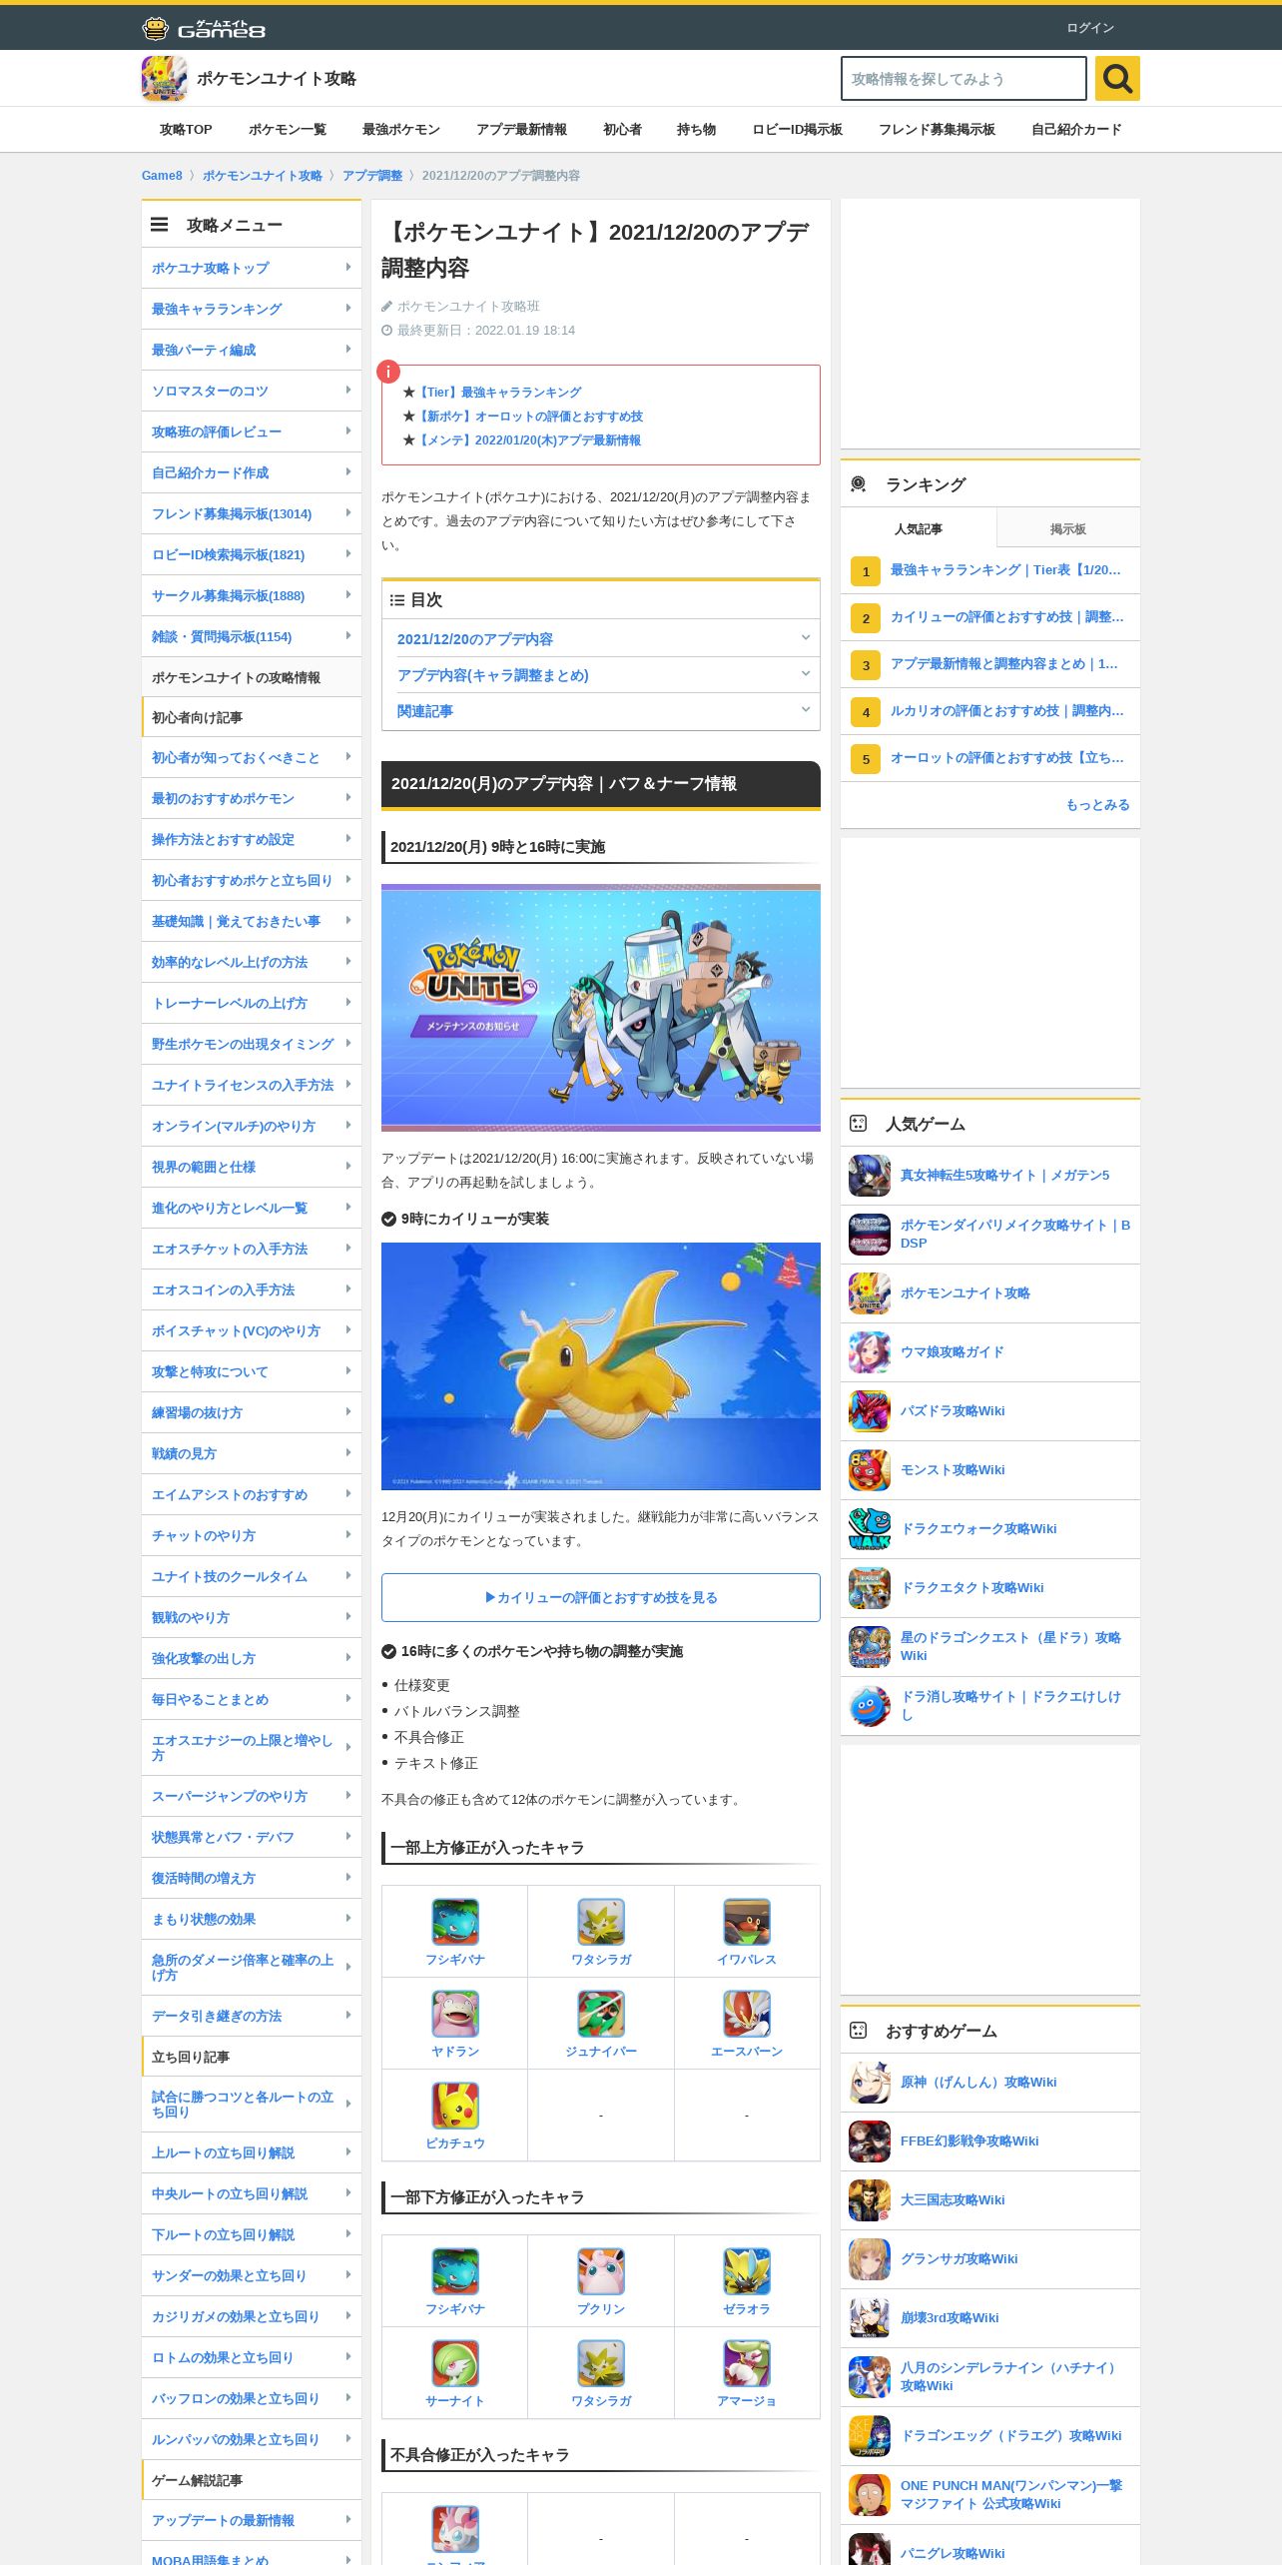The height and width of the screenshot is (2565, 1282).
Task: Switch to the 人気記事 ranking tab
Action: [x=918, y=528]
